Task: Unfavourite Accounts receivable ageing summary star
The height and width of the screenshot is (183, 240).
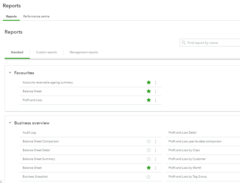Action: pos(148,82)
